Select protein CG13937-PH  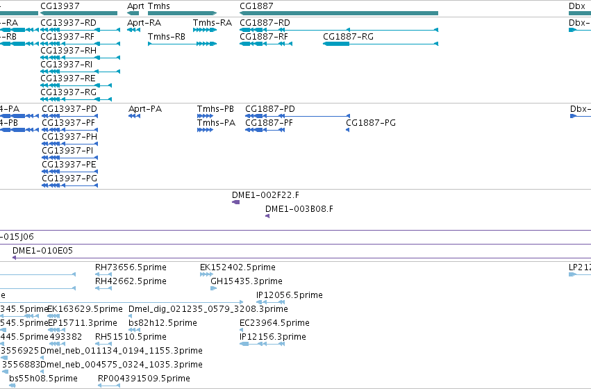(x=69, y=144)
